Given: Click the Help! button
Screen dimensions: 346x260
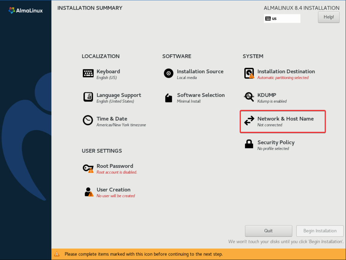Looking at the screenshot, I should [329, 17].
